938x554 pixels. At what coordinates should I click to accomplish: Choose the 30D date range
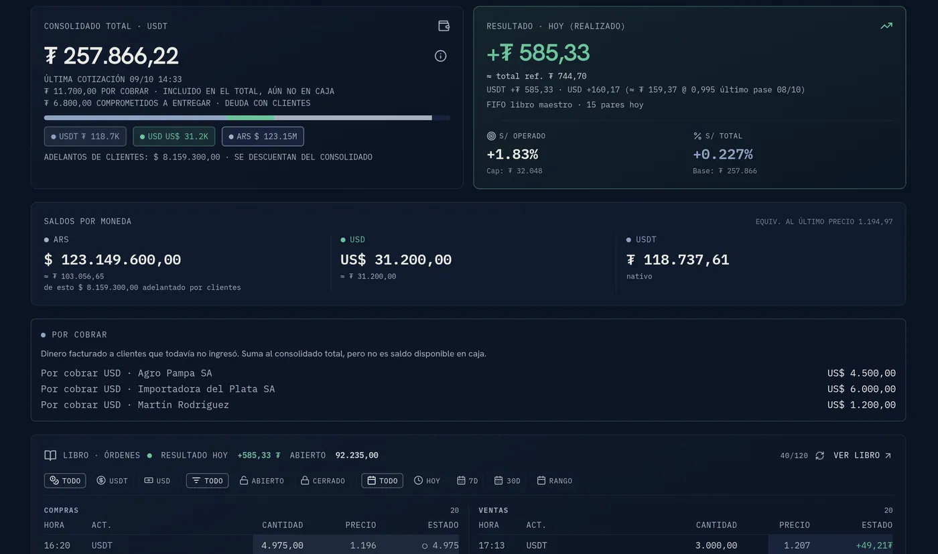click(x=507, y=481)
